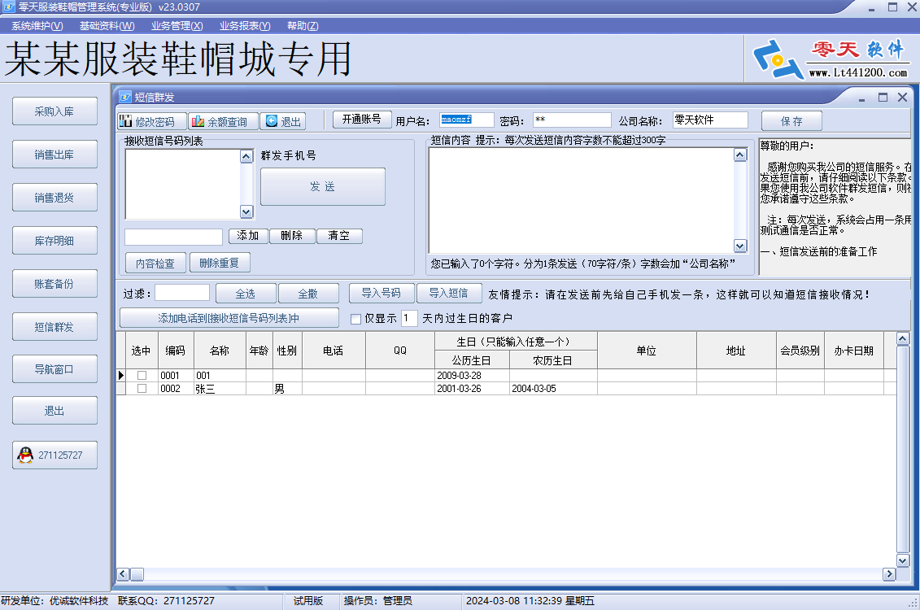The height and width of the screenshot is (610, 920).
Task: Click the 全选 button
Action: tap(246, 294)
